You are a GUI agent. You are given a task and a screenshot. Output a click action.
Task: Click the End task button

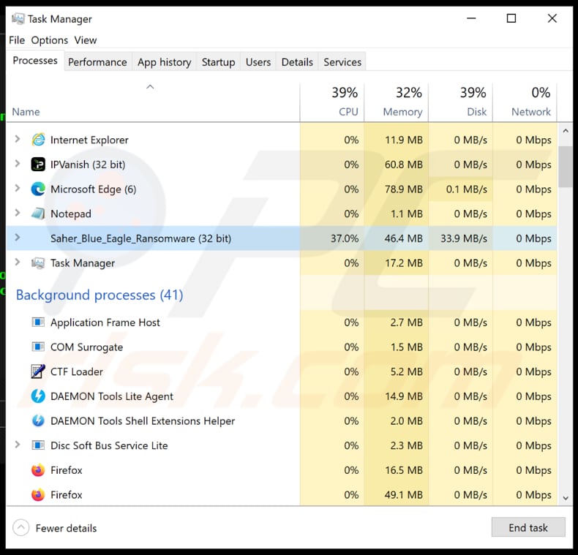coord(528,527)
